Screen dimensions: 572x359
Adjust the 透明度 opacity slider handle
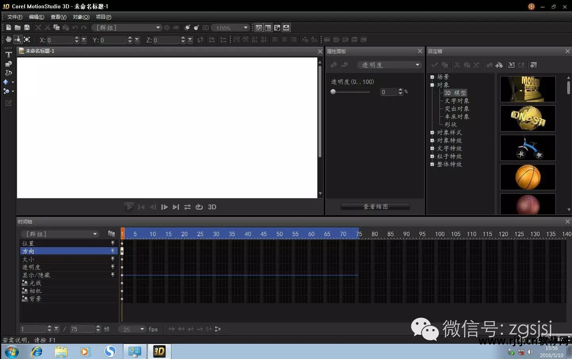coord(333,92)
